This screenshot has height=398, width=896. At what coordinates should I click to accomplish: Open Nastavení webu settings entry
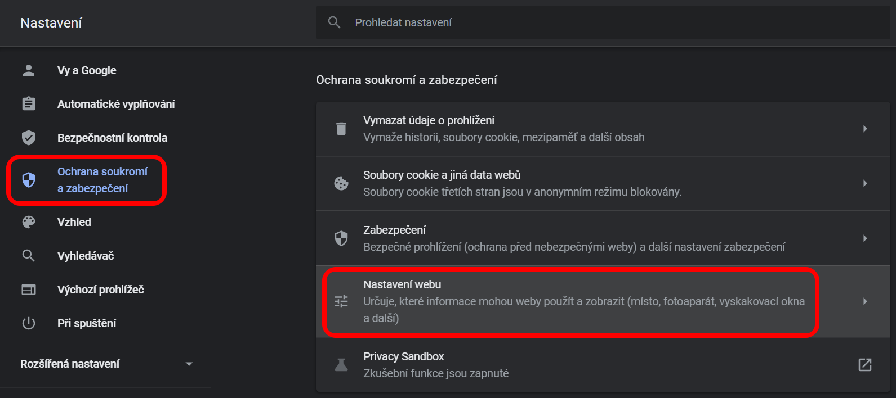point(603,301)
